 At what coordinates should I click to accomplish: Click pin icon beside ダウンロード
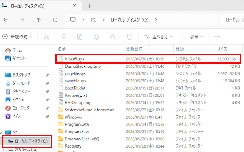[48, 83]
